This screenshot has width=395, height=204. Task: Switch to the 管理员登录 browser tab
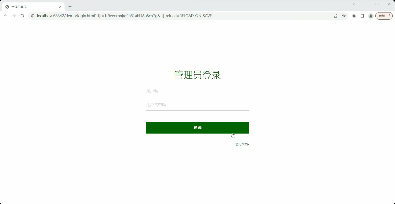pos(31,7)
